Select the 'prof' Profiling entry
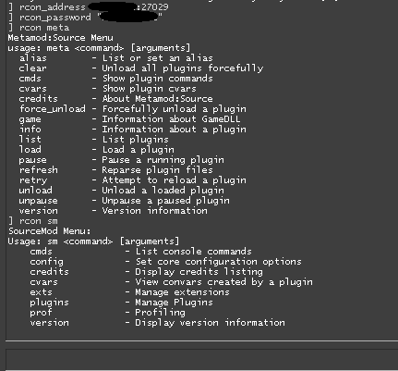The width and height of the screenshot is (398, 371). [108, 313]
